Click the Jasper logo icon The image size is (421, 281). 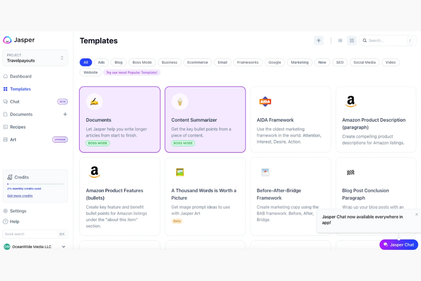tap(7, 40)
